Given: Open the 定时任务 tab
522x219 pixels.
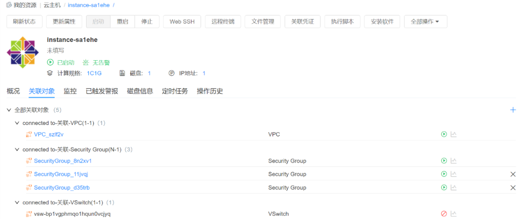Looking at the screenshot, I should (x=175, y=91).
